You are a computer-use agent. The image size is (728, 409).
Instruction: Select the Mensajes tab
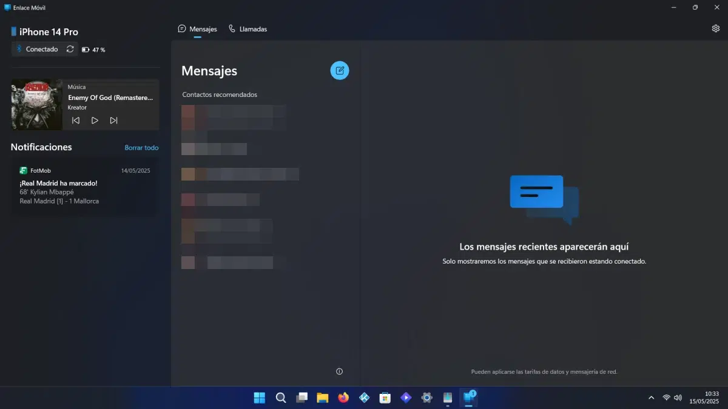[197, 28]
